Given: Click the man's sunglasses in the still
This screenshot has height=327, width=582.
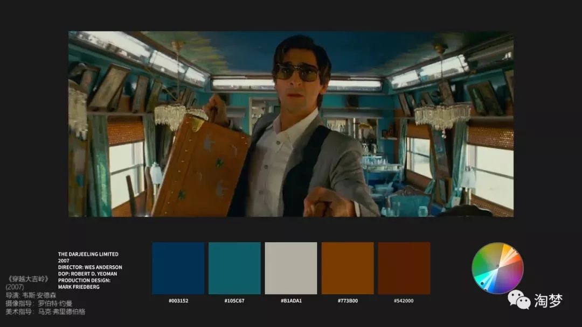Looking at the screenshot, I should (297, 72).
